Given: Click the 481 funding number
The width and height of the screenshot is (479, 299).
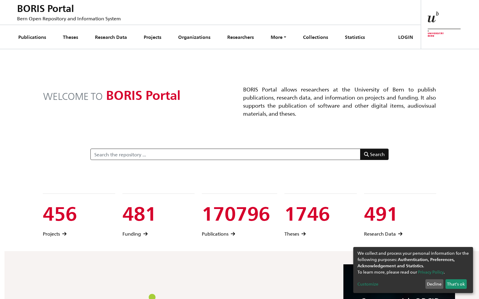Looking at the screenshot, I should [139, 214].
